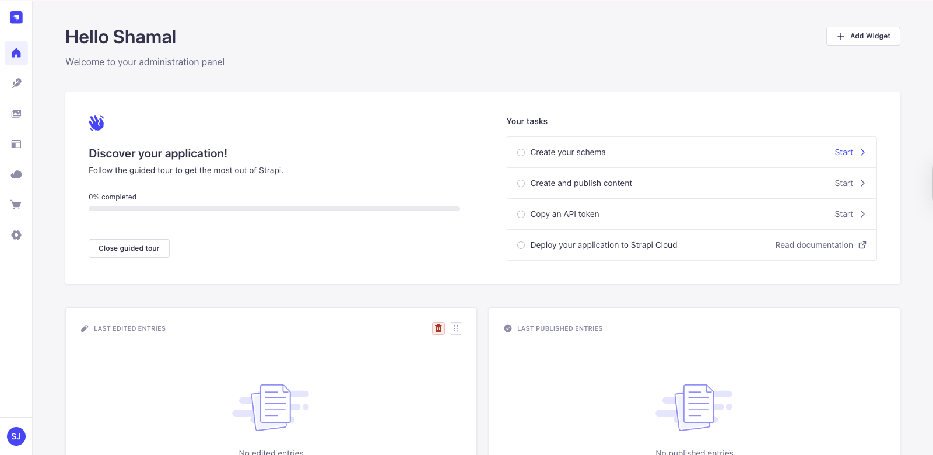Select the Create and publish content circle
This screenshot has width=933, height=455.
click(521, 183)
